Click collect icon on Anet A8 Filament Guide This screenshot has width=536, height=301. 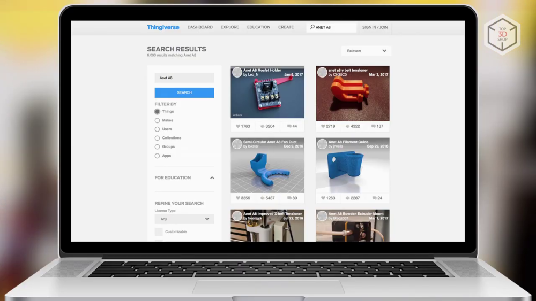pos(348,198)
